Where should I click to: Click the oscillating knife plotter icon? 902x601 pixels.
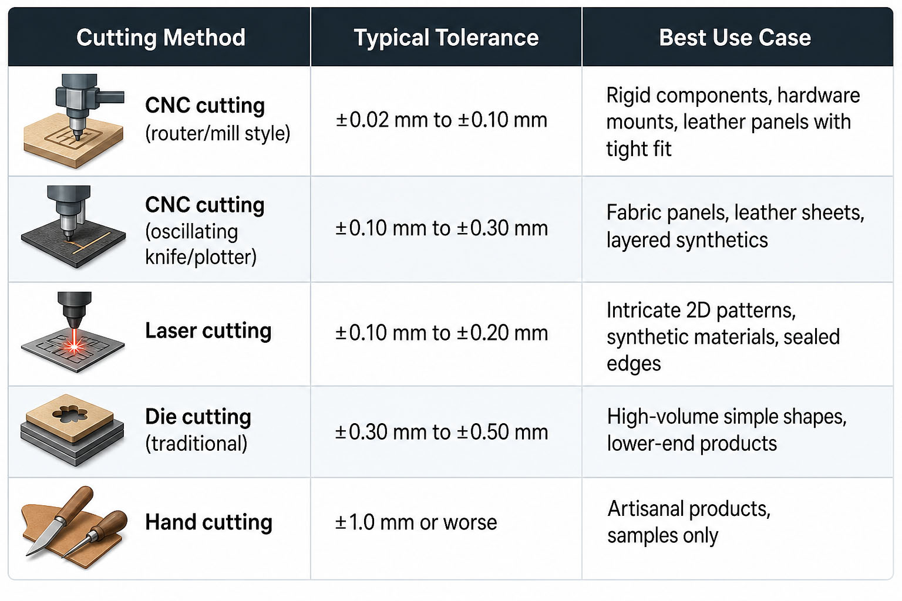[73, 228]
